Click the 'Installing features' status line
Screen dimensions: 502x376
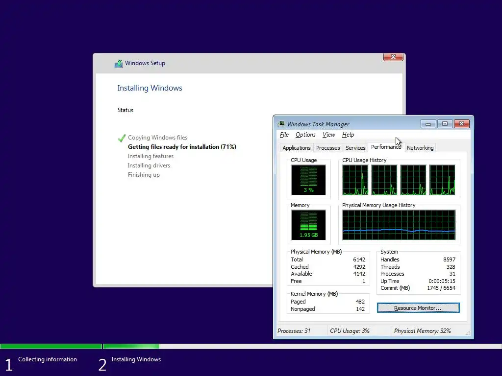(151, 156)
